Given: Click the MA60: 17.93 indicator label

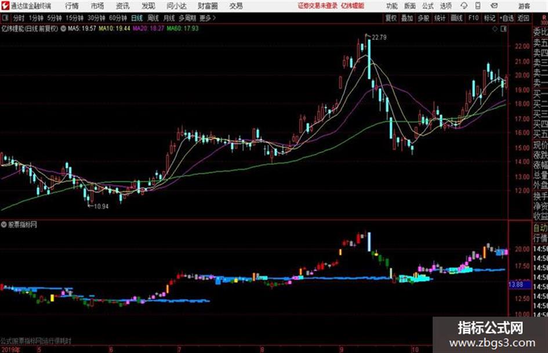Looking at the screenshot, I should [183, 28].
